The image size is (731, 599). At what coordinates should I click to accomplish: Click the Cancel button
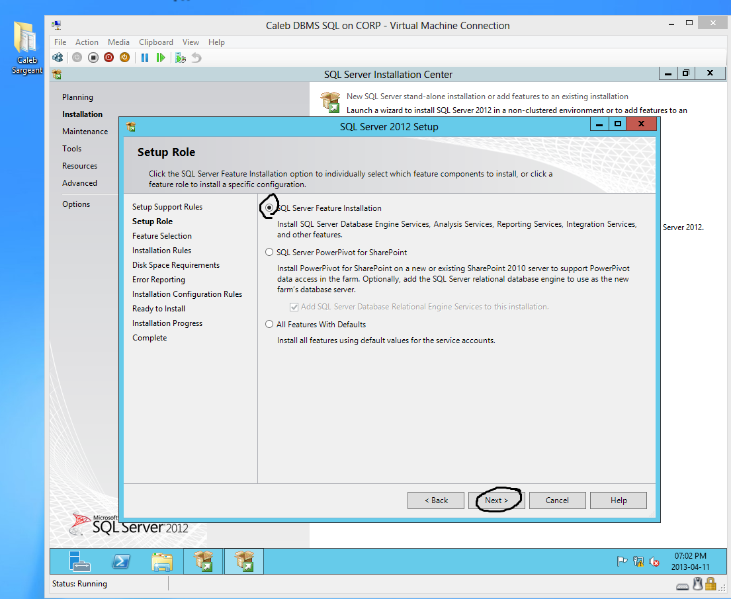click(x=557, y=500)
